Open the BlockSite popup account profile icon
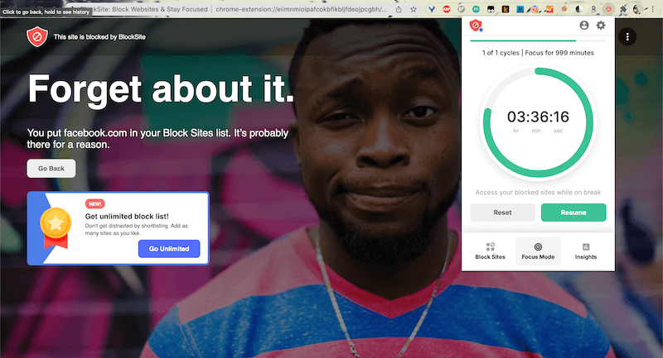 click(x=584, y=26)
